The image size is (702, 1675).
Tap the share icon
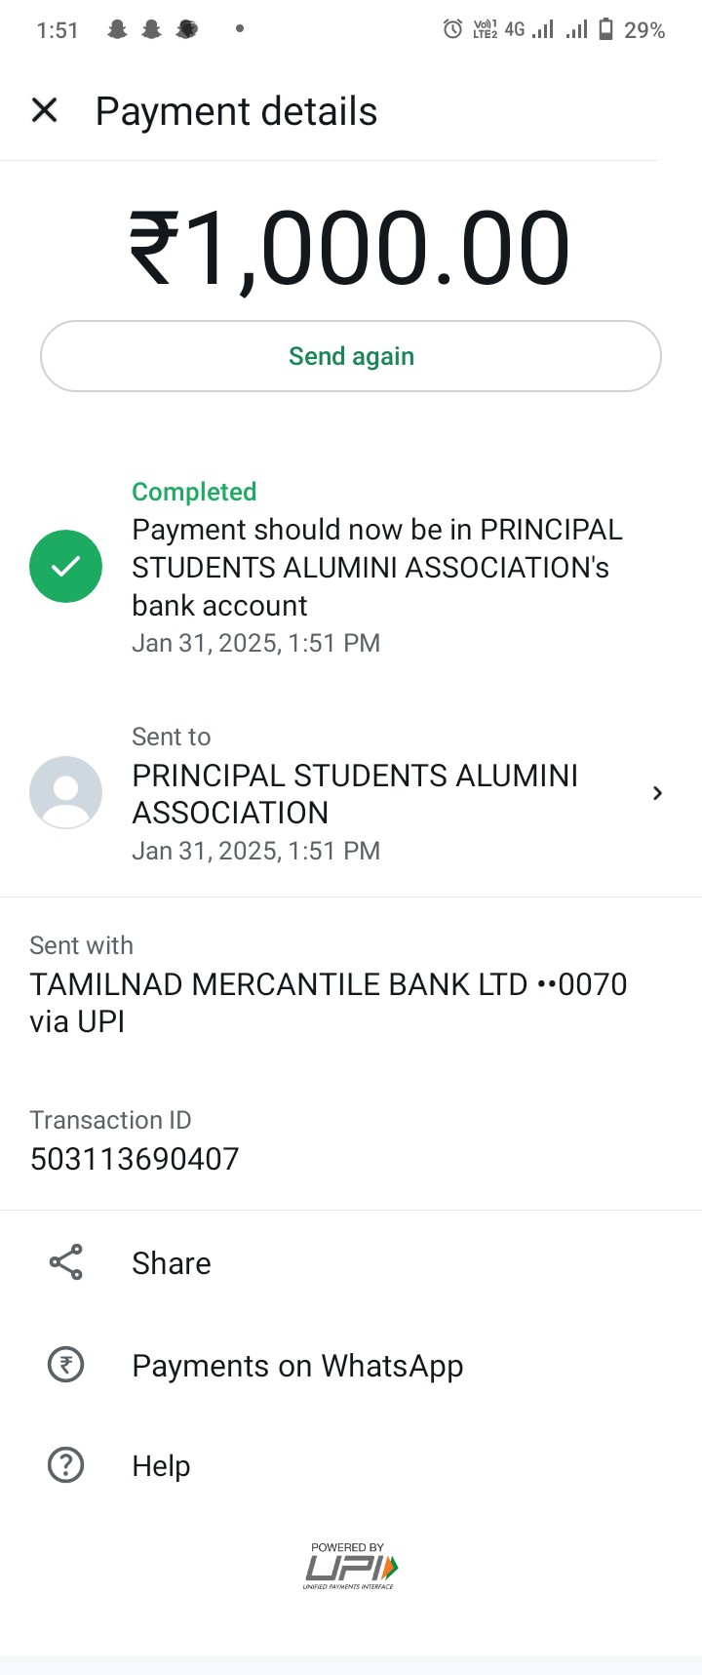(x=65, y=1262)
